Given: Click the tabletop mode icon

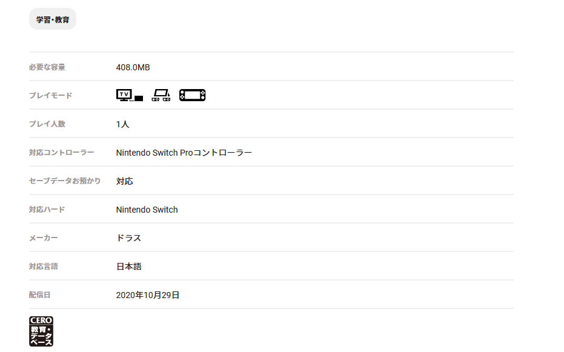Looking at the screenshot, I should (x=161, y=95).
